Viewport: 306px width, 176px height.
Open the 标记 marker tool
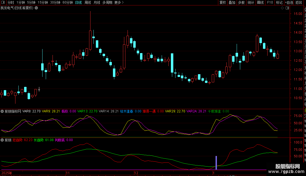(x=279, y=2)
